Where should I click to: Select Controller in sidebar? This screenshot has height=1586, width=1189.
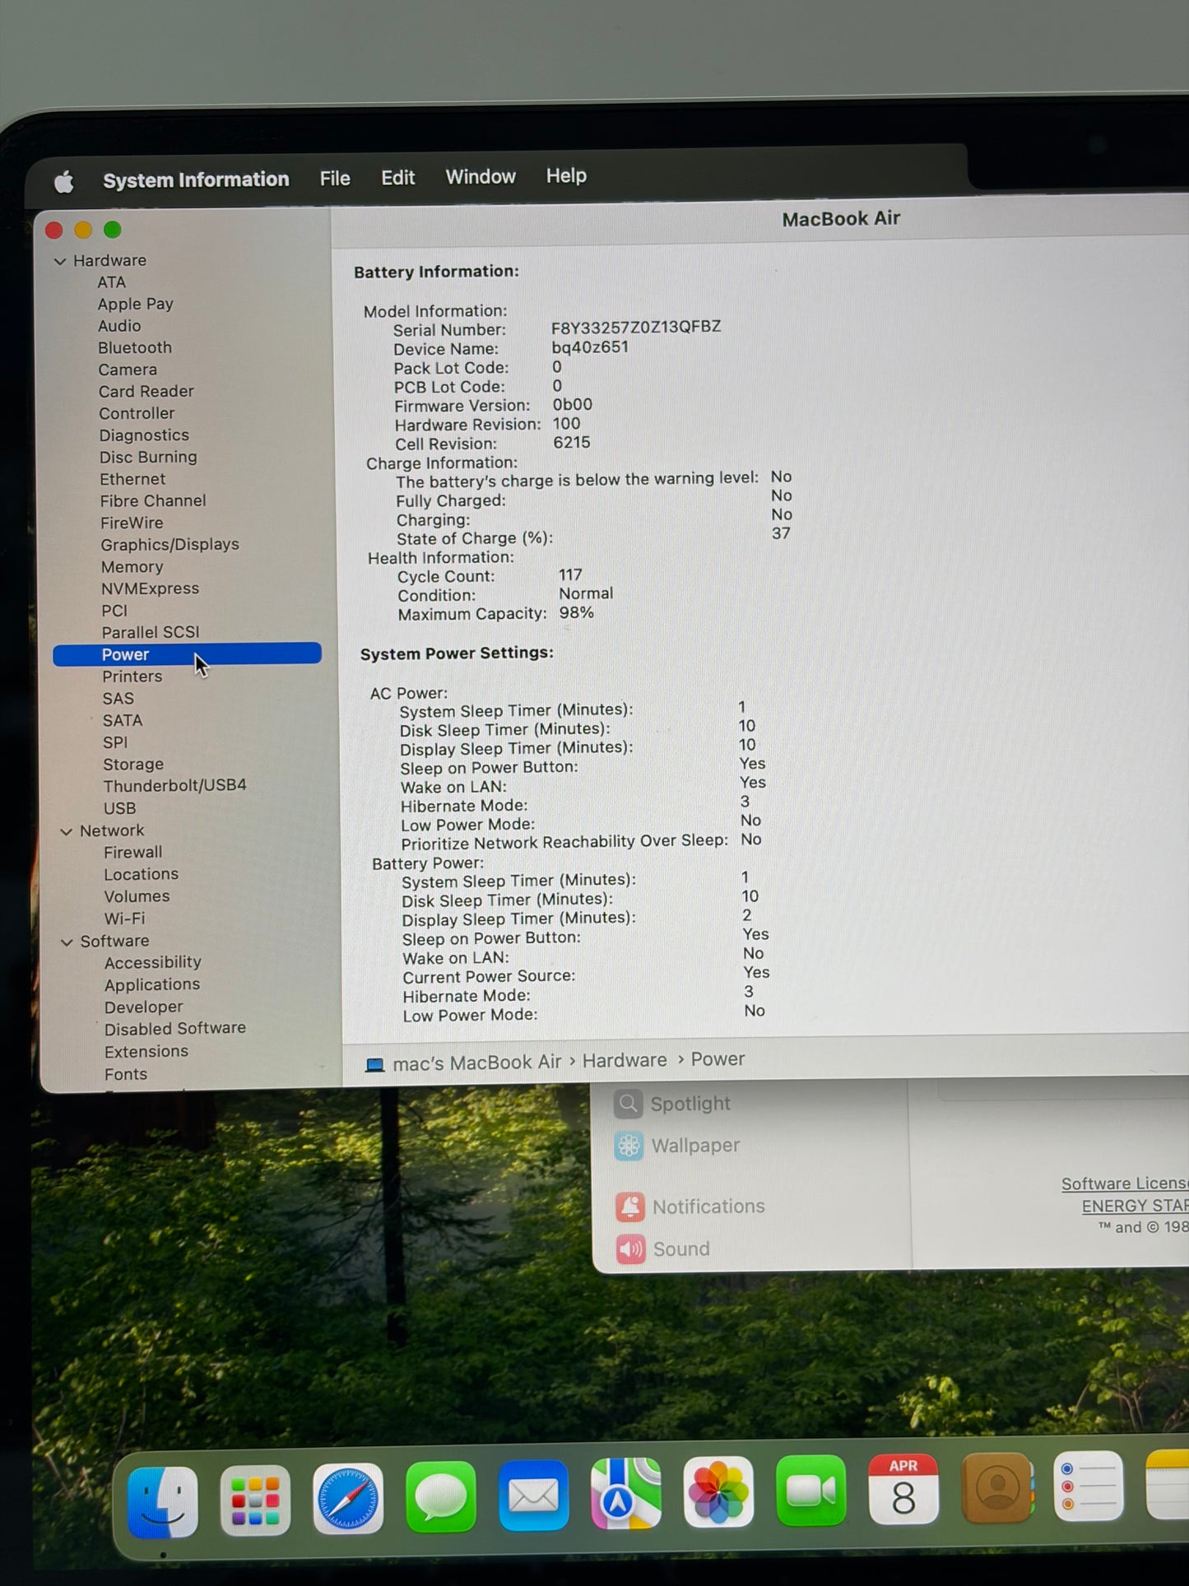coord(137,413)
